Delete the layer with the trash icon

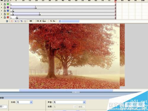click(x=7, y=21)
